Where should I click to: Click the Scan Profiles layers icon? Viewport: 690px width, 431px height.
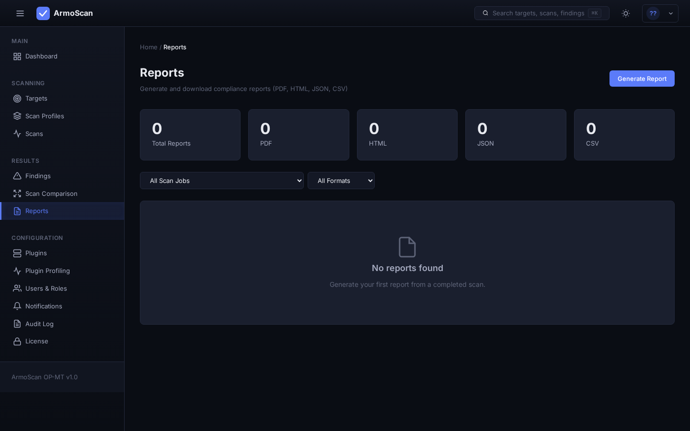point(17,116)
